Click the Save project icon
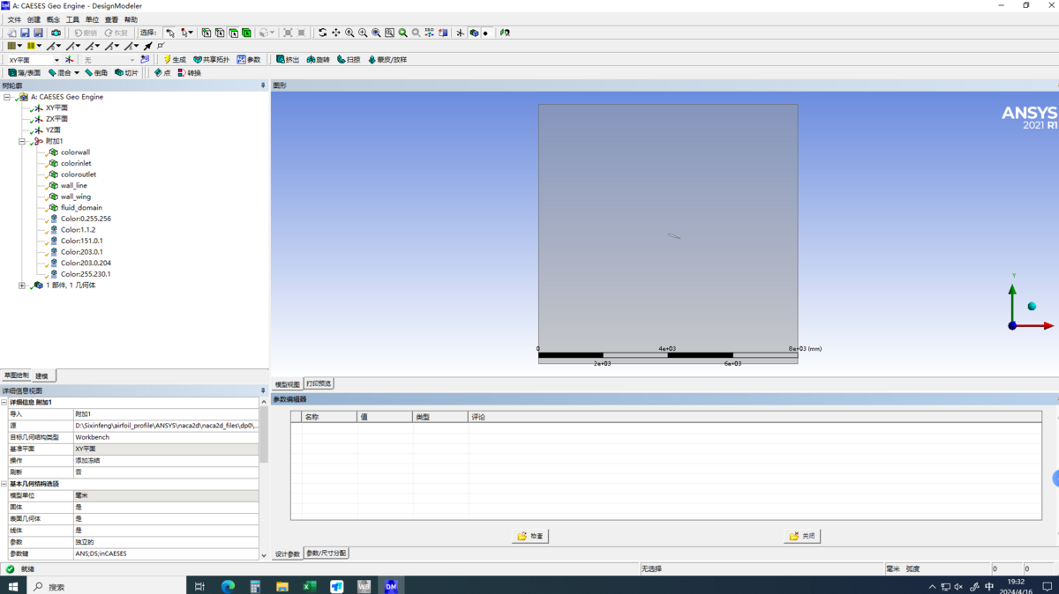The image size is (1059, 594). pyautogui.click(x=25, y=33)
